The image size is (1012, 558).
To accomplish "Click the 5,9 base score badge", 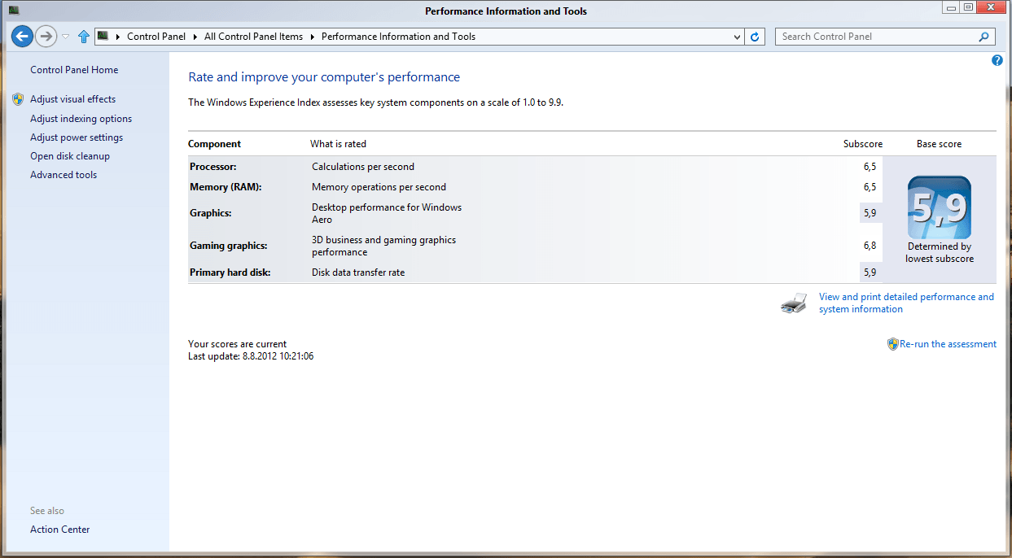I will tap(940, 207).
